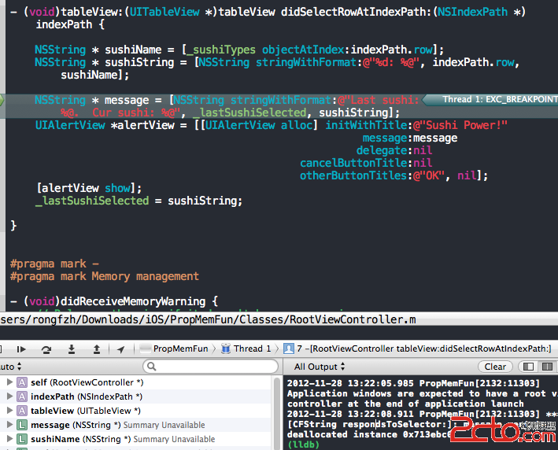558x450 pixels.
Task: Clear the console output
Action: tap(495, 367)
